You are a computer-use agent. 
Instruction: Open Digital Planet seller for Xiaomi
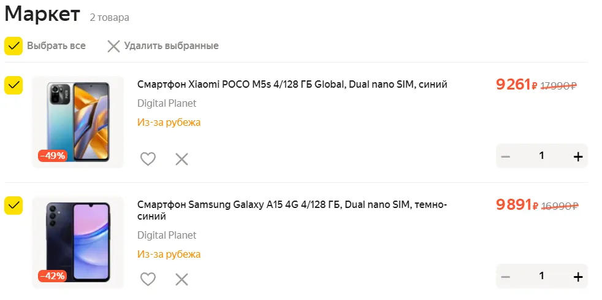(x=167, y=103)
